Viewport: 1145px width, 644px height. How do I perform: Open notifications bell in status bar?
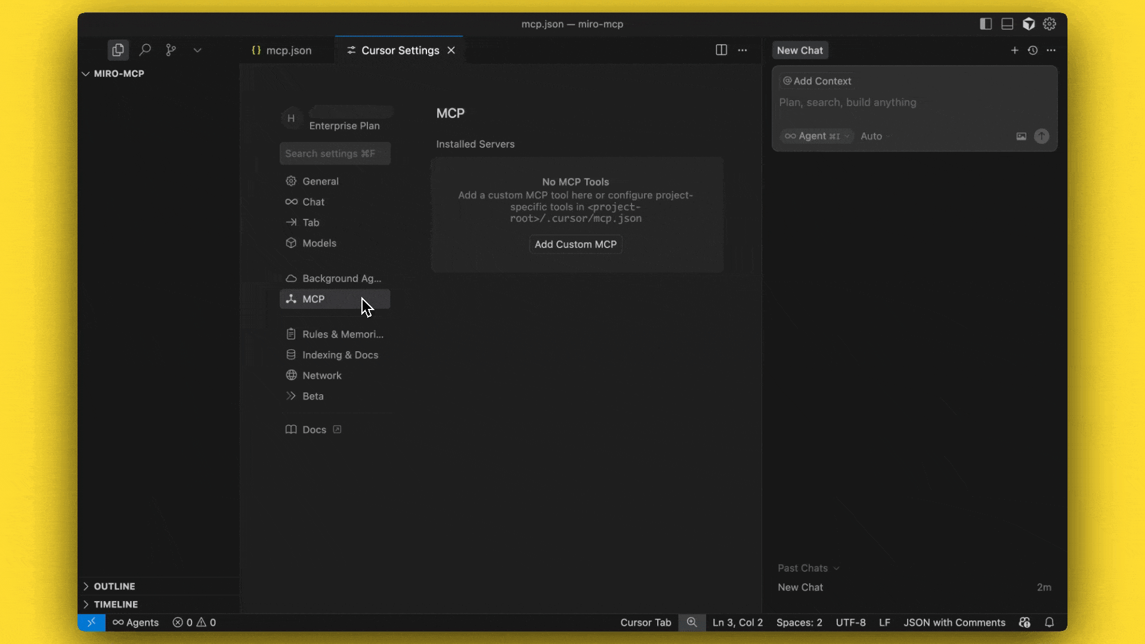[1049, 623]
